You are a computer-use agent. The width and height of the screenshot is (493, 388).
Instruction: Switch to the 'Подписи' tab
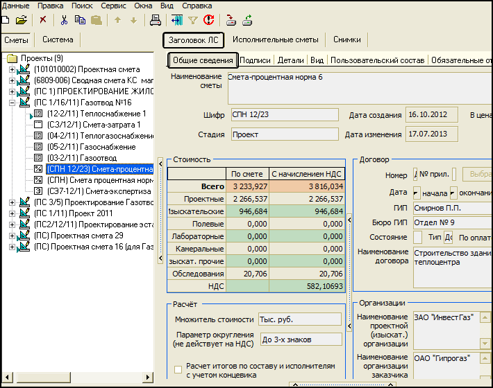256,60
